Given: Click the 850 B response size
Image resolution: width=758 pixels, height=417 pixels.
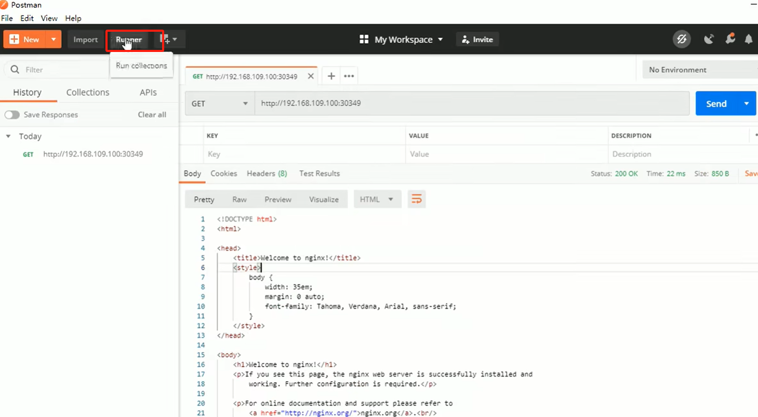Looking at the screenshot, I should (720, 174).
